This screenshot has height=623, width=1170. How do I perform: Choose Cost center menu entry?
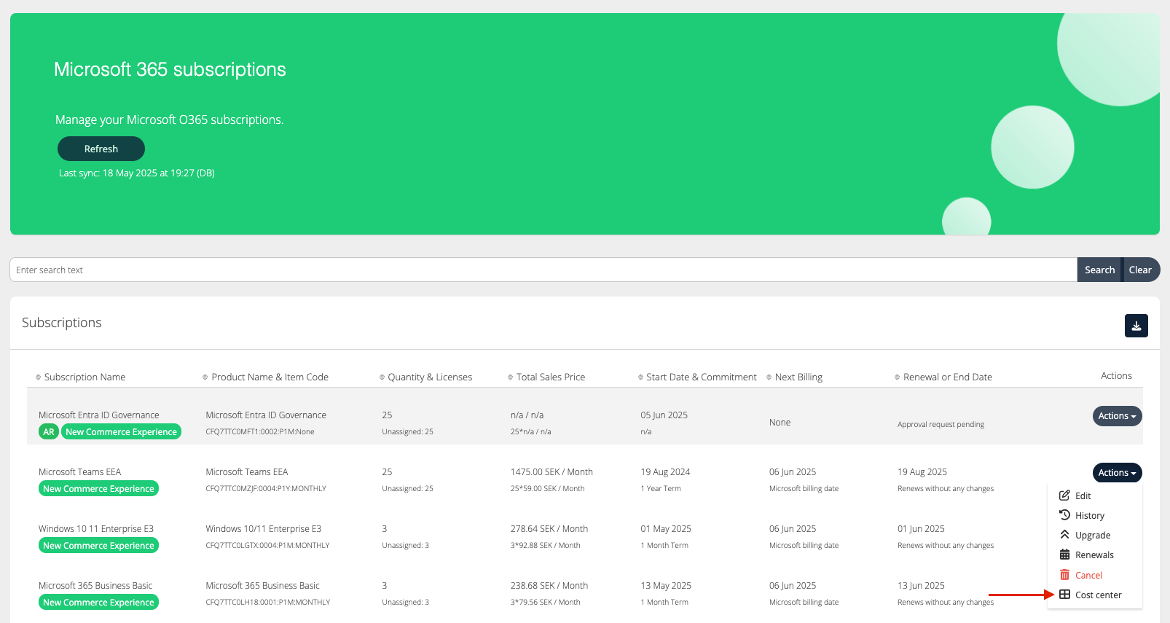pyautogui.click(x=1098, y=595)
